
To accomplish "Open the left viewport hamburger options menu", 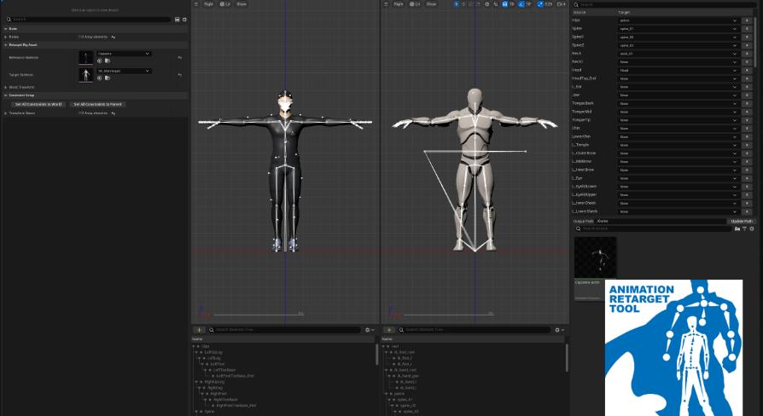I will pos(196,4).
